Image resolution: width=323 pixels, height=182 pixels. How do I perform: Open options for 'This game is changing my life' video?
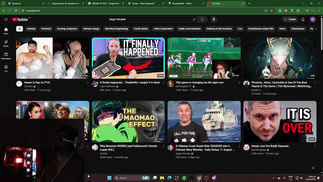pyautogui.click(x=239, y=83)
